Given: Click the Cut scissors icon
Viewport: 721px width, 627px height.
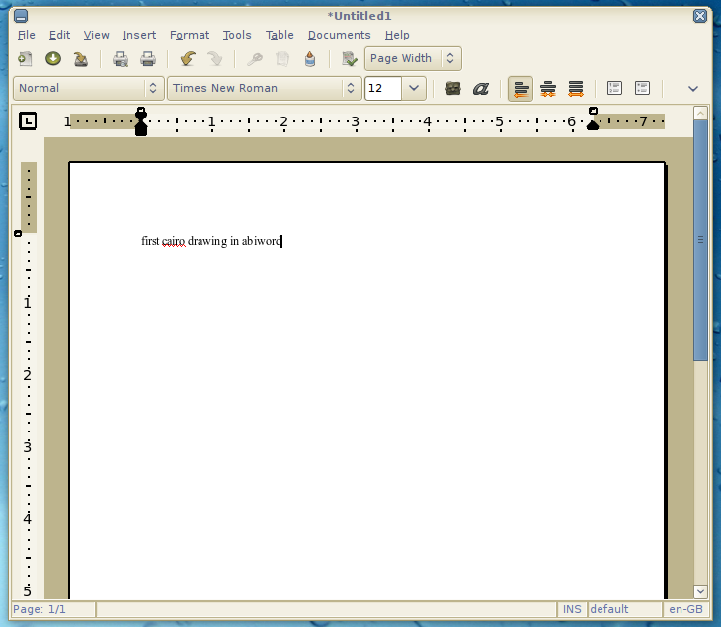Looking at the screenshot, I should click(x=255, y=59).
